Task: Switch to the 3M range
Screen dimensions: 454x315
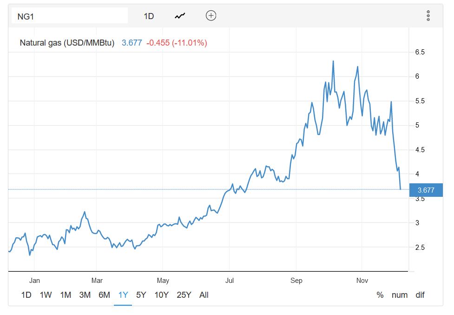Action: (85, 295)
